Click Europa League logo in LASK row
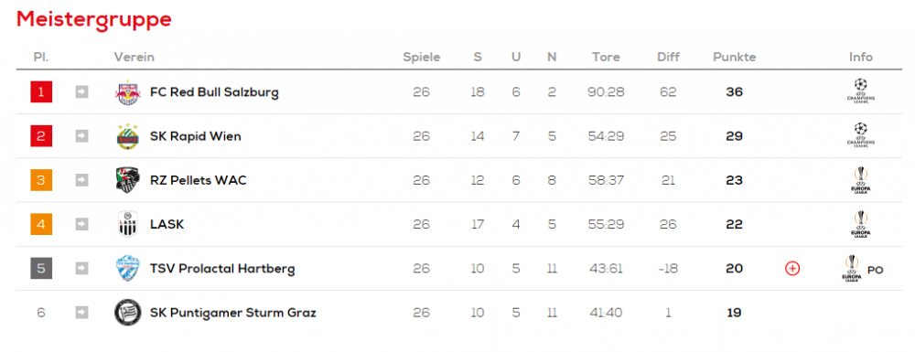915x352 pixels. (860, 224)
